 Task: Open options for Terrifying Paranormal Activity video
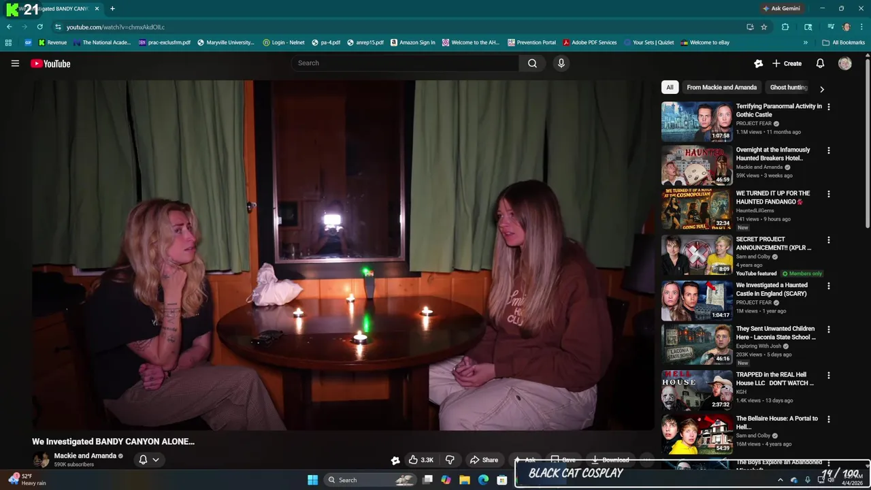tap(828, 107)
